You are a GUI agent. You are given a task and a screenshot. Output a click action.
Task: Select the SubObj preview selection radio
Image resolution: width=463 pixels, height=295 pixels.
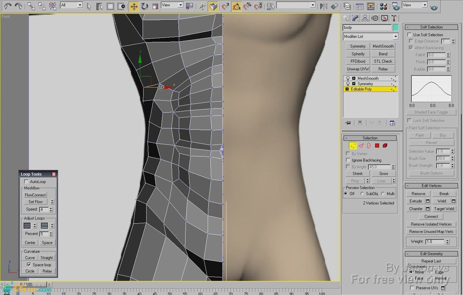362,193
